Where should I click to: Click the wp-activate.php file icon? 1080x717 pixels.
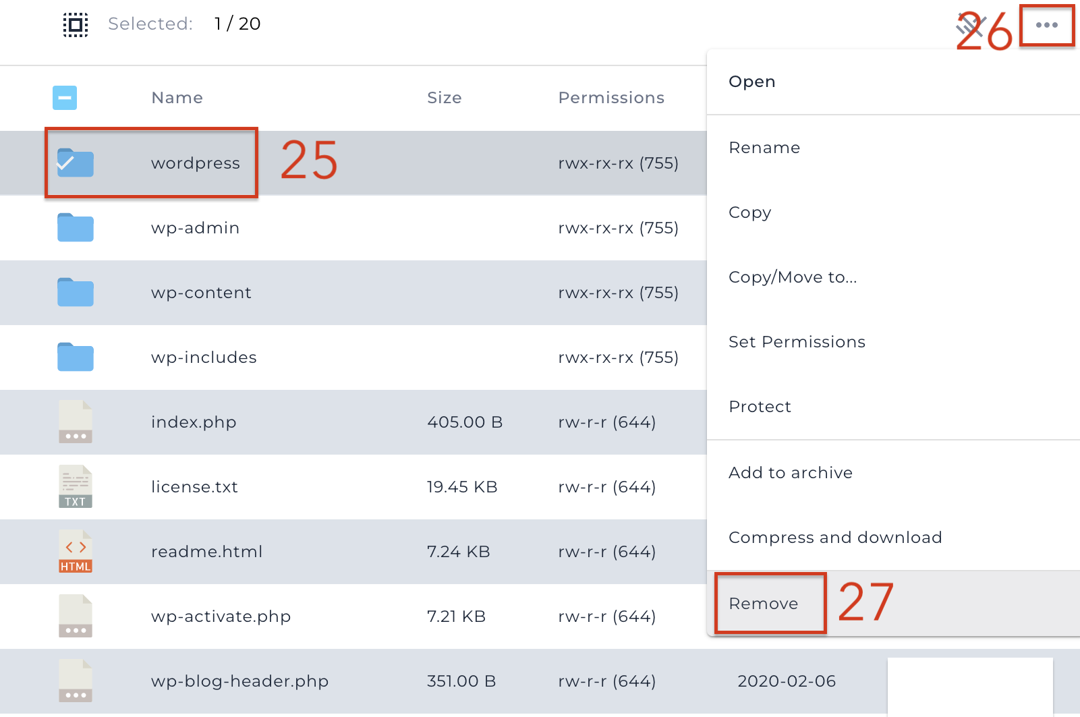click(76, 616)
